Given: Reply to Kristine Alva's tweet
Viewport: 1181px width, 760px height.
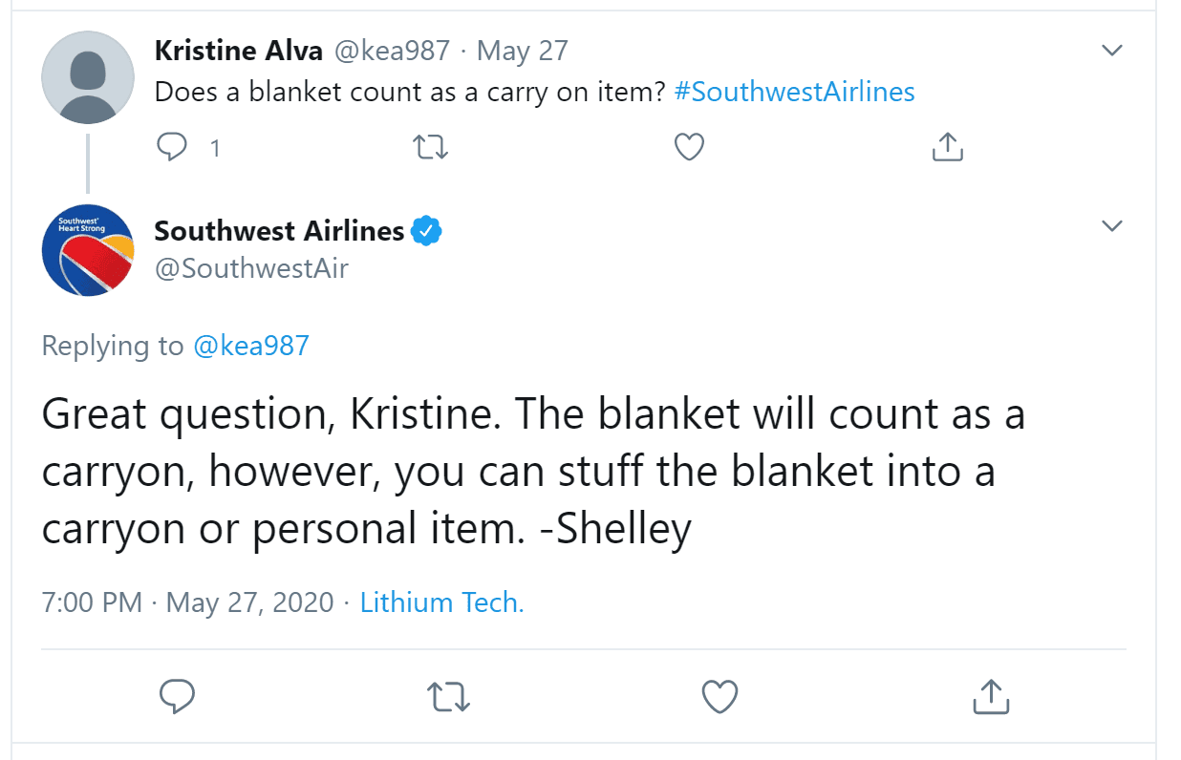Looking at the screenshot, I should 172,147.
